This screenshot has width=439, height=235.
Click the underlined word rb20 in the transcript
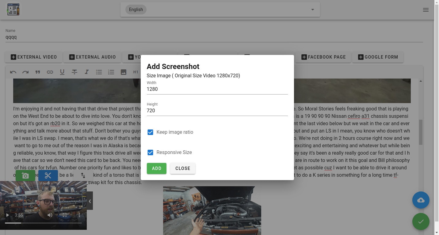(55, 123)
